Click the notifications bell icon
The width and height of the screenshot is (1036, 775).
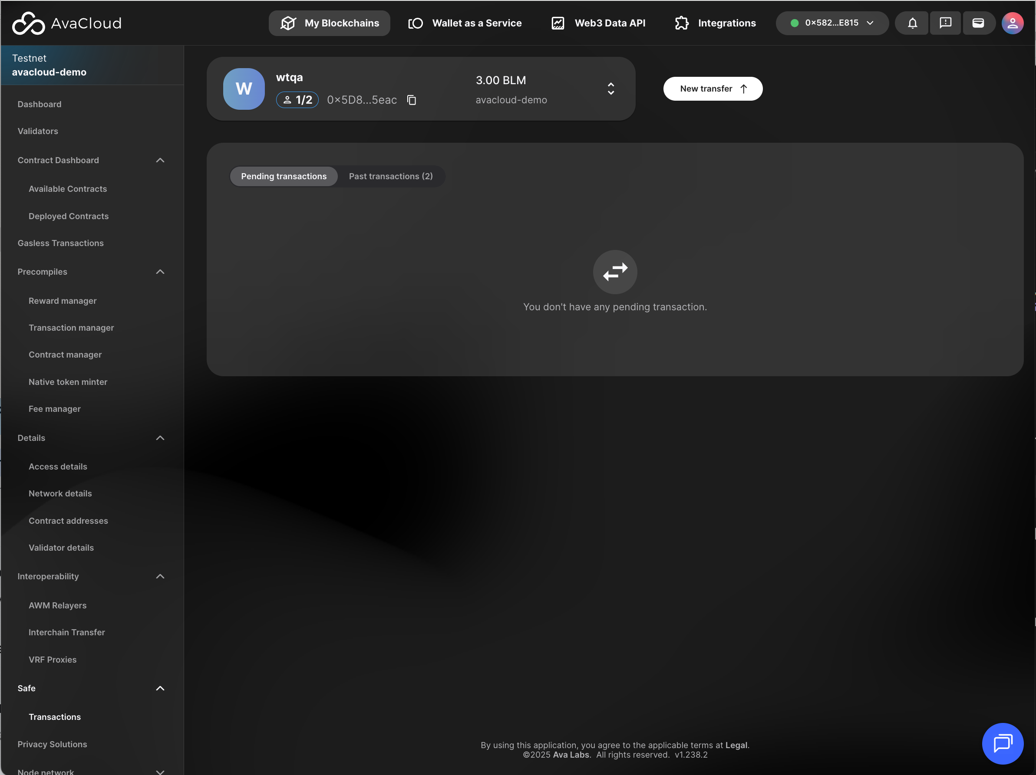click(912, 23)
